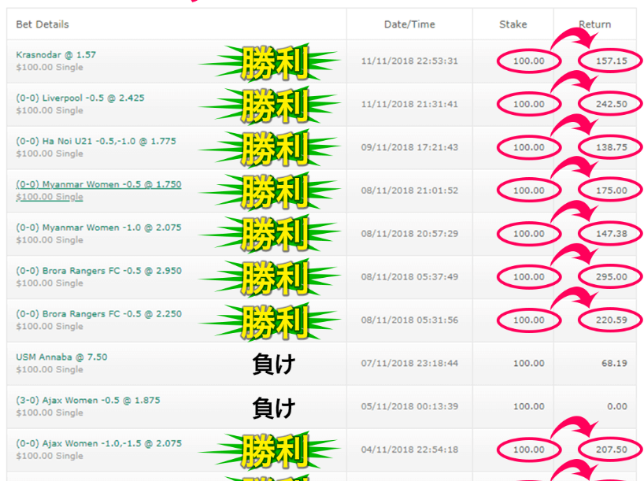Open the Liverpool -0.5 @ 2.425 bet
This screenshot has width=644, height=481.
coord(80,98)
